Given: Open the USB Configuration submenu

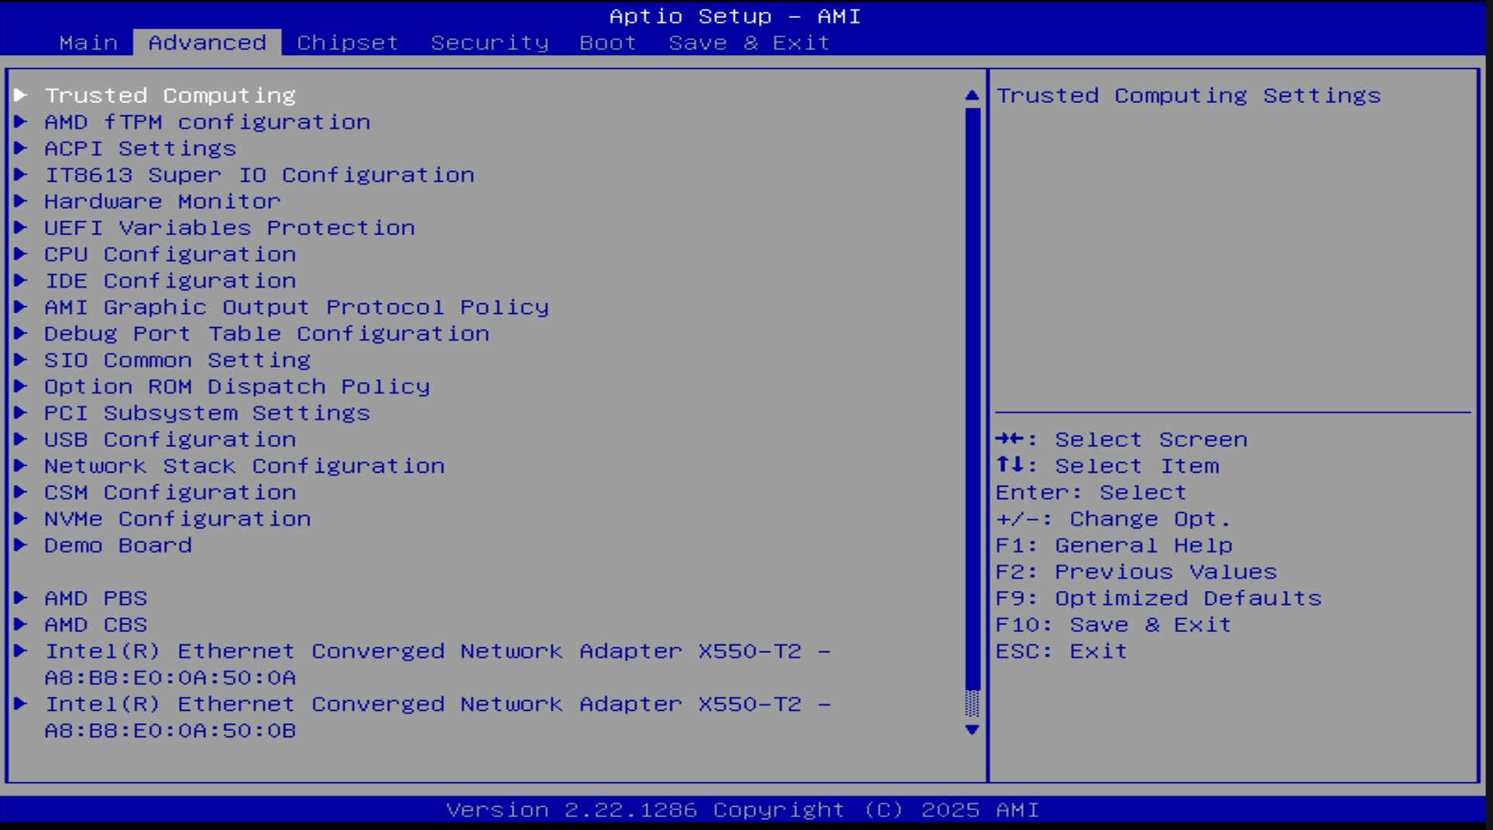Looking at the screenshot, I should click(x=170, y=439).
